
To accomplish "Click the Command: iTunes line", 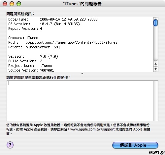I will pyautogui.click(x=23, y=38).
